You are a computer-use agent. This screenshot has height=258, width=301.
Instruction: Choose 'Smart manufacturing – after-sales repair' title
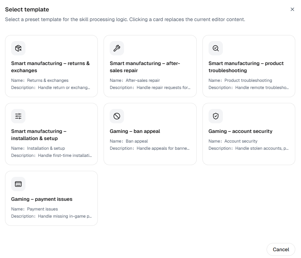pyautogui.click(x=145, y=67)
